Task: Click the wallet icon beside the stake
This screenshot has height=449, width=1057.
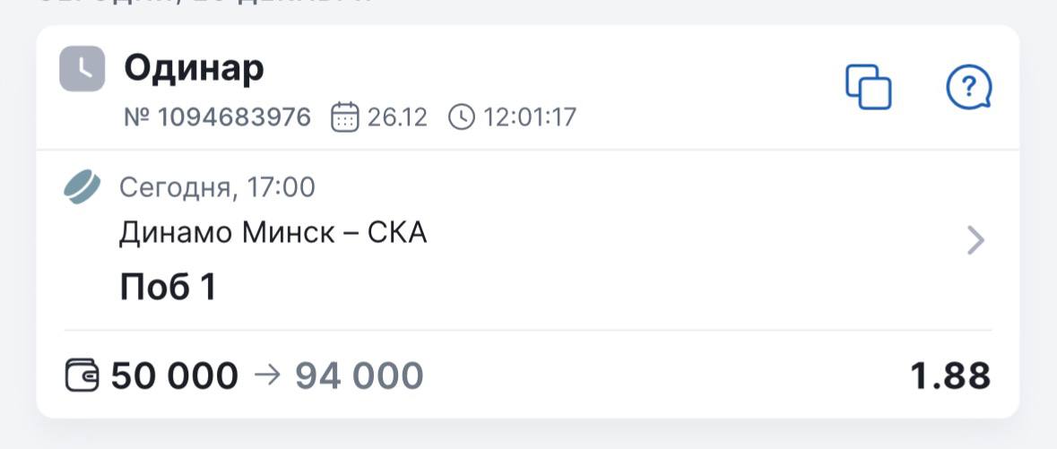Action: [x=82, y=376]
